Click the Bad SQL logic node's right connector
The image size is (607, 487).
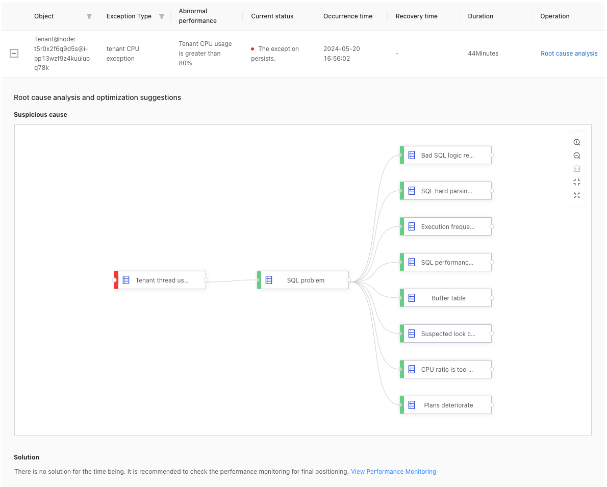click(492, 155)
